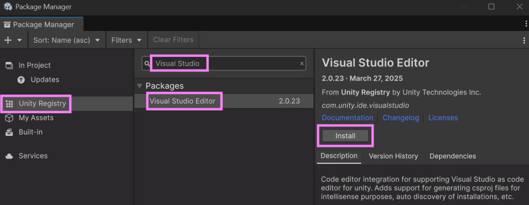Viewport: 529px width, 205px height.
Task: Open the My Assets cube icon
Action: 9,118
